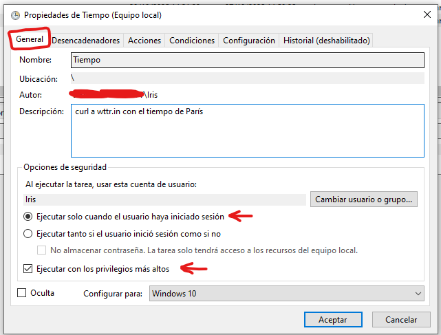441x335 pixels.
Task: Click the clock icon in the title bar
Action: [15, 14]
